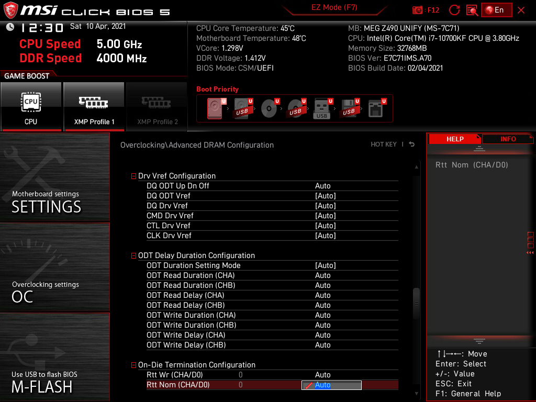Click the MSI dragon shield logo
The image size is (536, 402).
click(x=10, y=10)
